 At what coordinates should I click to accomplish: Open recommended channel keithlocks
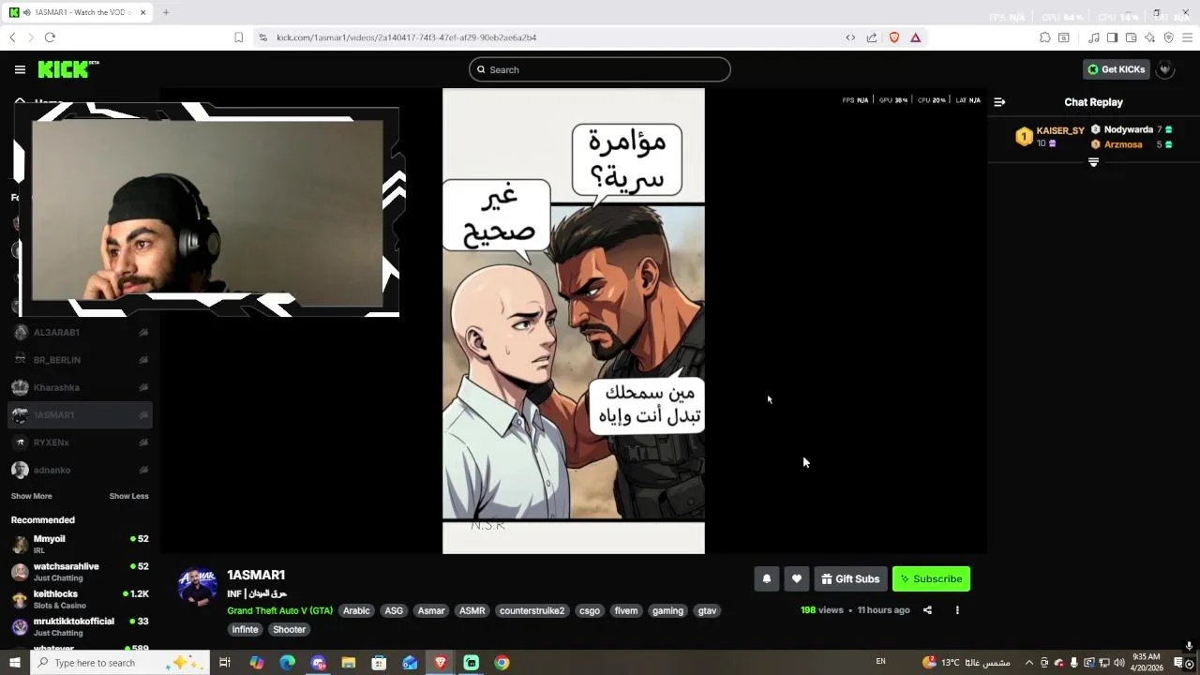click(80, 599)
